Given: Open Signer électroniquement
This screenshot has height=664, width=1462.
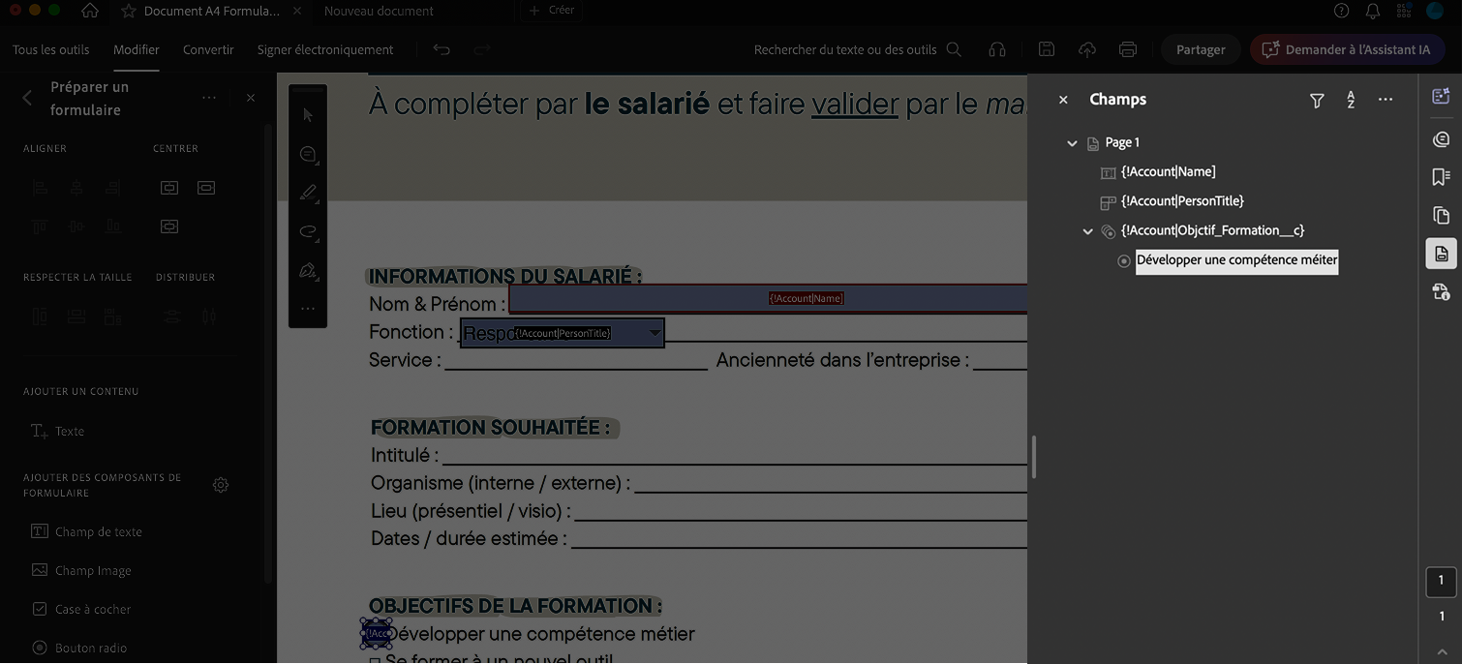Looking at the screenshot, I should [x=325, y=49].
